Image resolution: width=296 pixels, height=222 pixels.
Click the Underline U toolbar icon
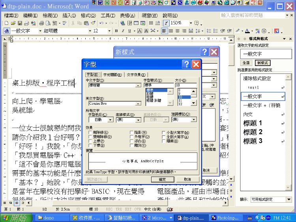(x=129, y=31)
